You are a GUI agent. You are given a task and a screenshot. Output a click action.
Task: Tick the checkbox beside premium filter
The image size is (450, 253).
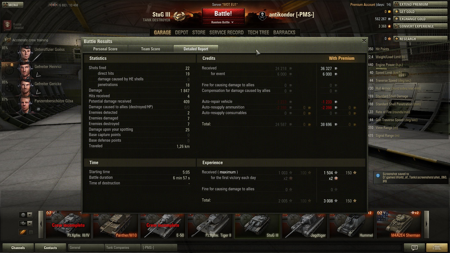coord(31,232)
